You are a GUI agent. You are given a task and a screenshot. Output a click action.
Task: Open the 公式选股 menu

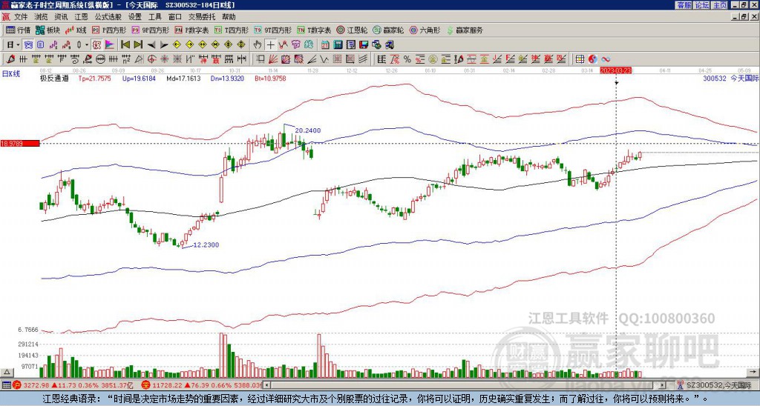[108, 17]
